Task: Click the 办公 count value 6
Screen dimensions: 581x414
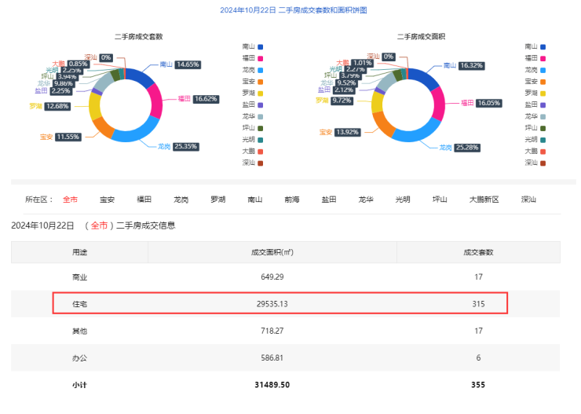Action: tap(478, 357)
